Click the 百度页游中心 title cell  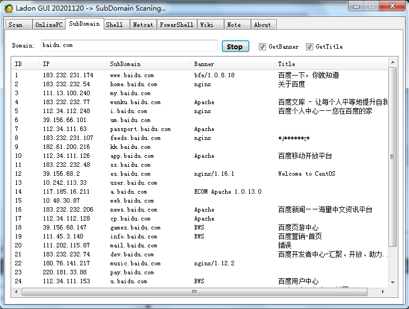point(298,227)
